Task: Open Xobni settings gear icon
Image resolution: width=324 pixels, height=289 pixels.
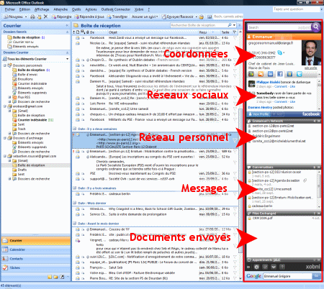Action: pyautogui.click(x=256, y=267)
